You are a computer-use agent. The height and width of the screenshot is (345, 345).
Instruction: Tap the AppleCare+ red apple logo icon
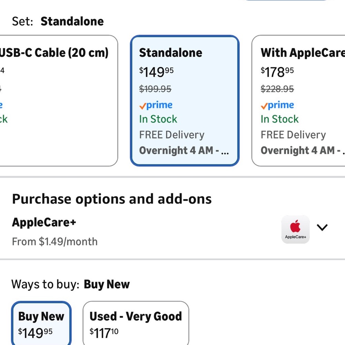(x=295, y=229)
